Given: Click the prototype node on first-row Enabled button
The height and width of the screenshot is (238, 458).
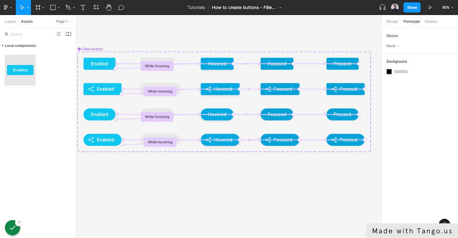Looking at the screenshot, I should click(115, 68).
